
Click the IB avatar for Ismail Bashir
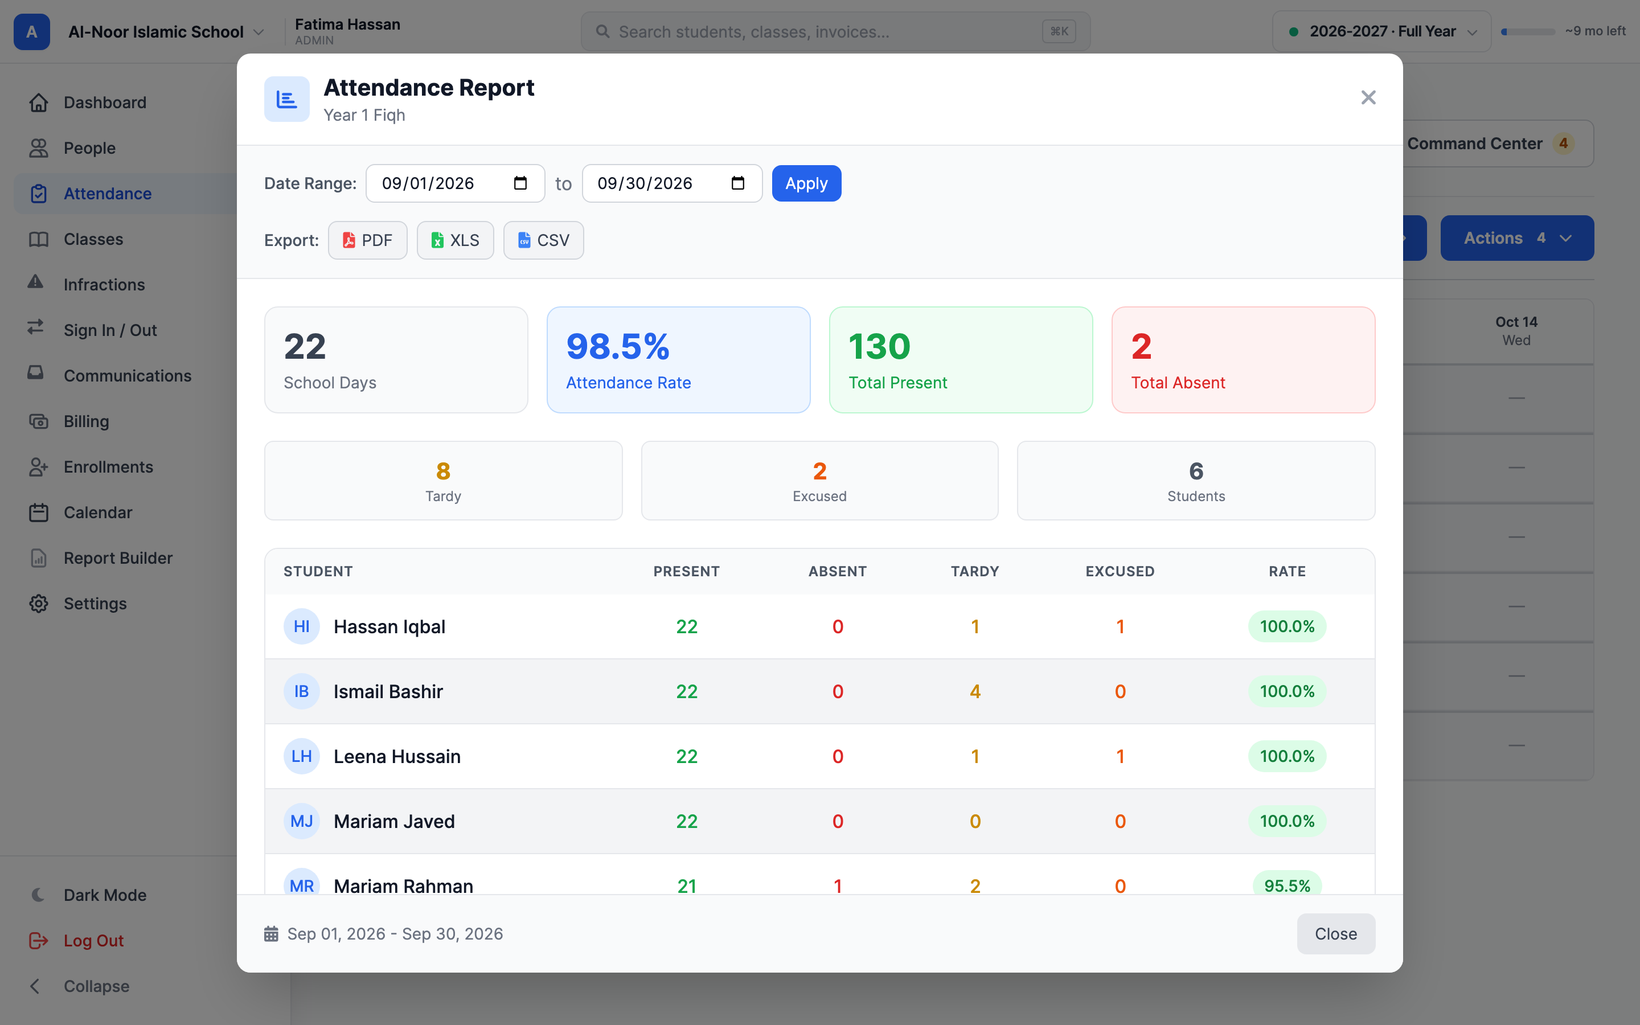pyautogui.click(x=302, y=691)
